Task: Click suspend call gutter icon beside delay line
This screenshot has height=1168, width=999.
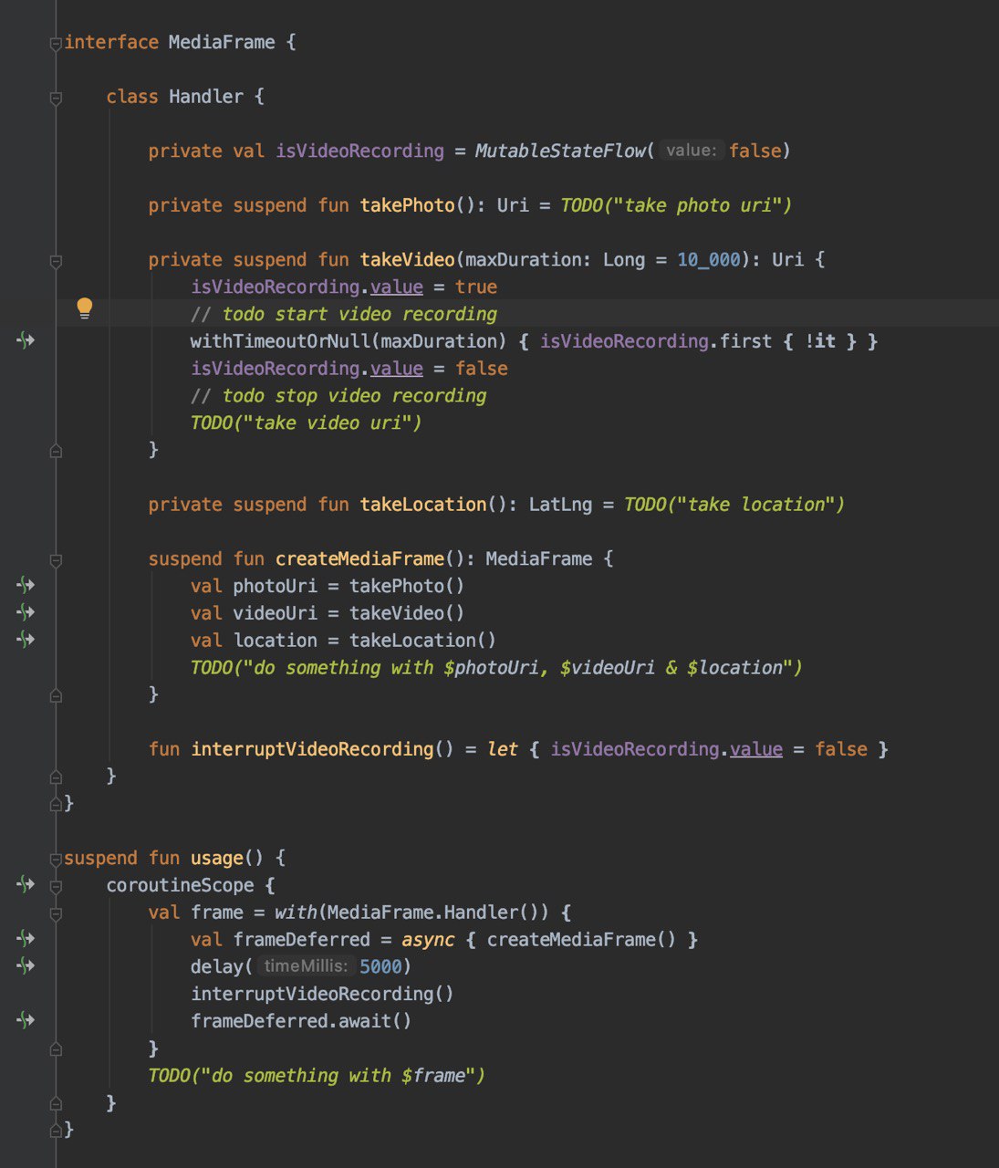Action: [26, 965]
